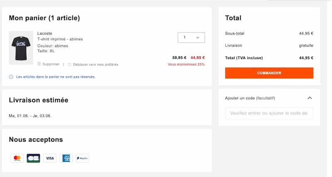The image size is (332, 177).
Task: Click the info icon beside reservation notice
Action: [x=11, y=77]
